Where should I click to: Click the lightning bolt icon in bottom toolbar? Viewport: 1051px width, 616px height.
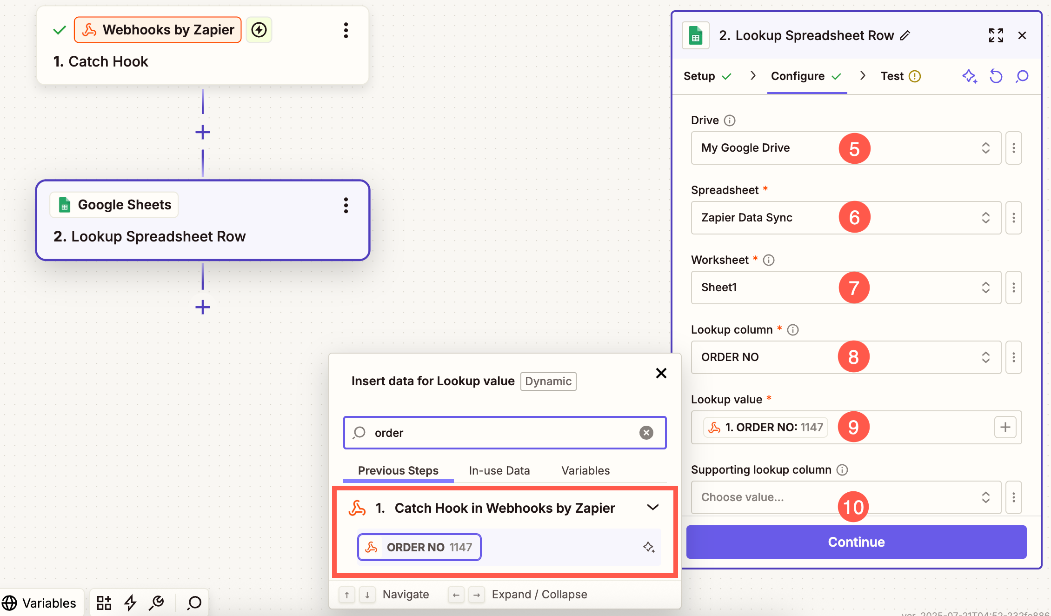coord(130,603)
